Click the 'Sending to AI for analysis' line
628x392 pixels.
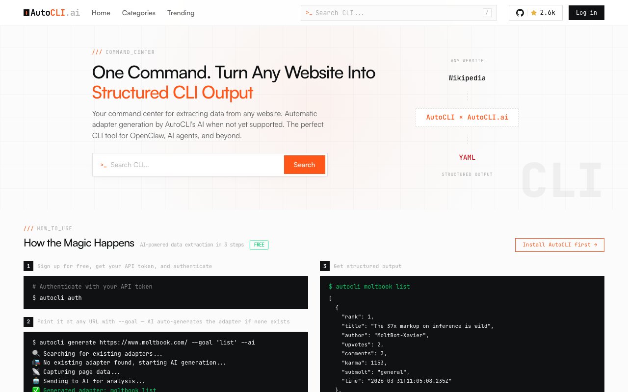click(89, 381)
